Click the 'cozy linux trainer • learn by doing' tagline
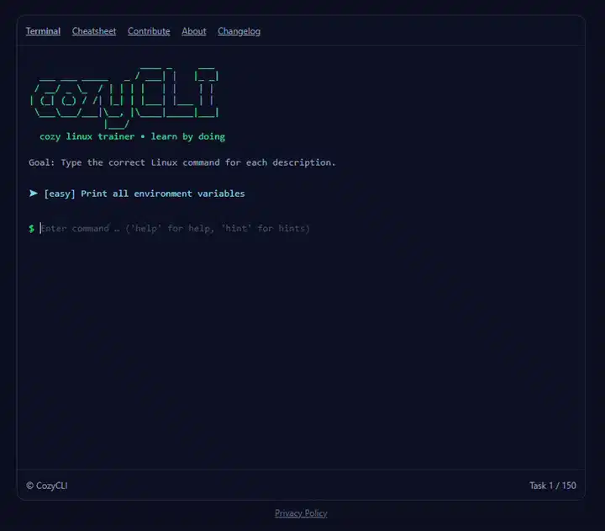The width and height of the screenshot is (605, 531). point(132,136)
